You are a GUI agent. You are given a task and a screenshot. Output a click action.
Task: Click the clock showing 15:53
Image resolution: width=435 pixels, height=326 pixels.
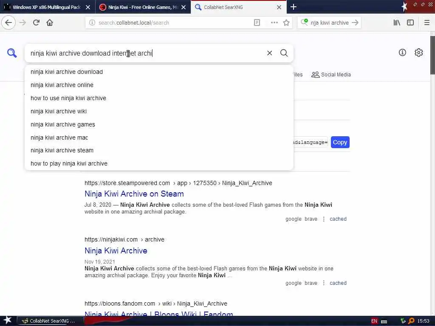[423, 321]
